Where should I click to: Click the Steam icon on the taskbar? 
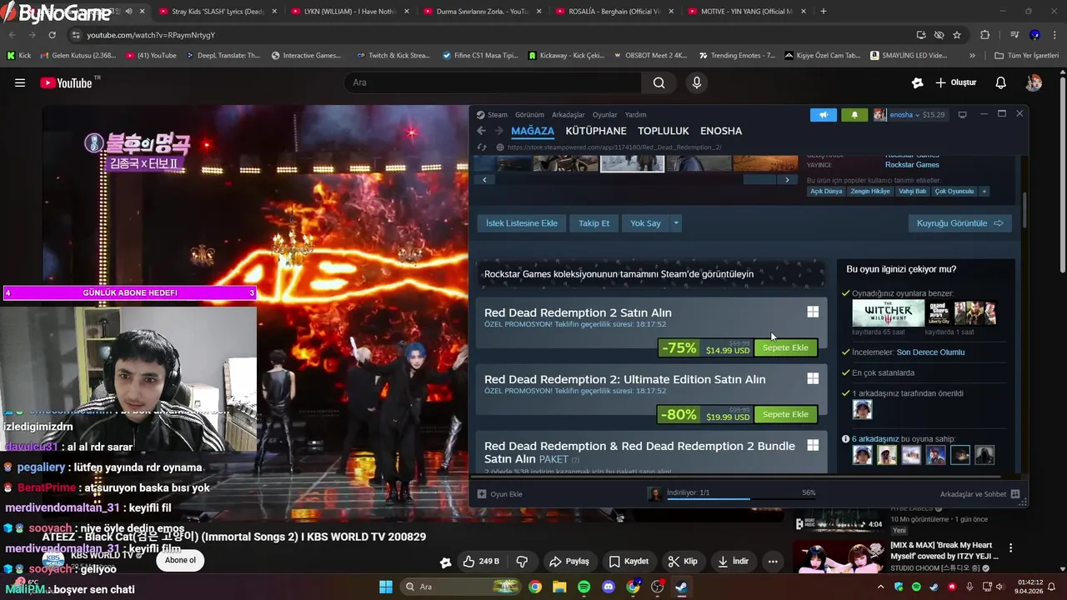(681, 587)
